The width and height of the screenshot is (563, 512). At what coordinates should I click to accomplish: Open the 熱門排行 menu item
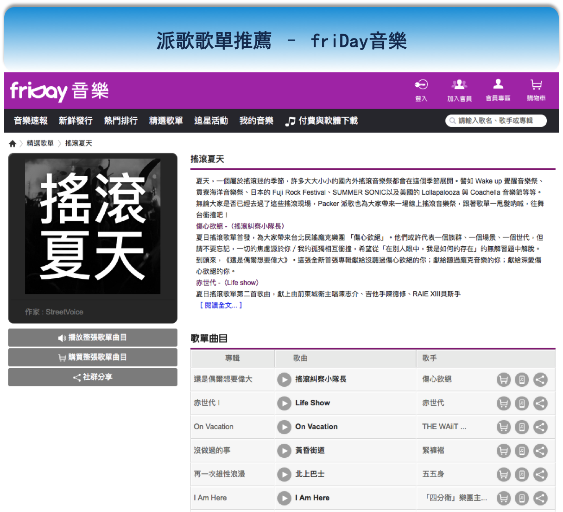tap(120, 121)
